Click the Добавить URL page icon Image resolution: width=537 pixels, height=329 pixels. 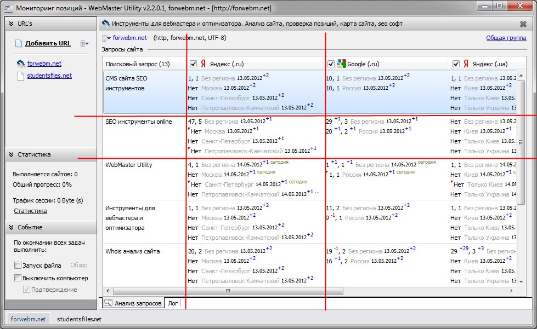click(x=19, y=44)
